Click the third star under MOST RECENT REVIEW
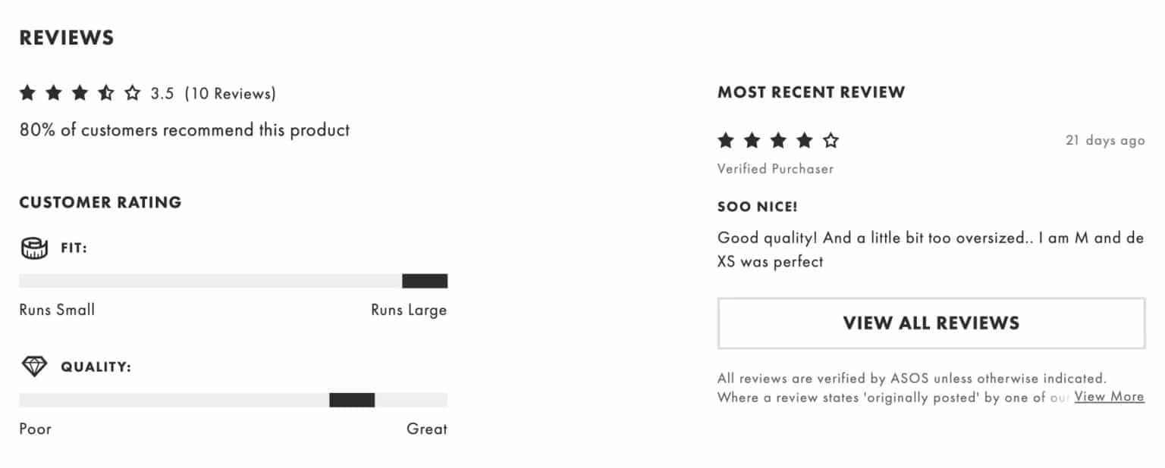Viewport: 1165px width, 468px height. pyautogui.click(x=777, y=140)
